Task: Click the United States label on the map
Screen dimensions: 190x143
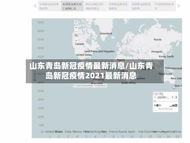Action: pyautogui.click(x=84, y=55)
